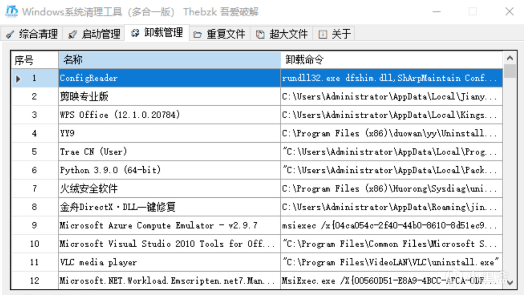Click the MsiExec.exe /X{00560D51 command
This screenshot has height=295, width=524.
coord(392,280)
